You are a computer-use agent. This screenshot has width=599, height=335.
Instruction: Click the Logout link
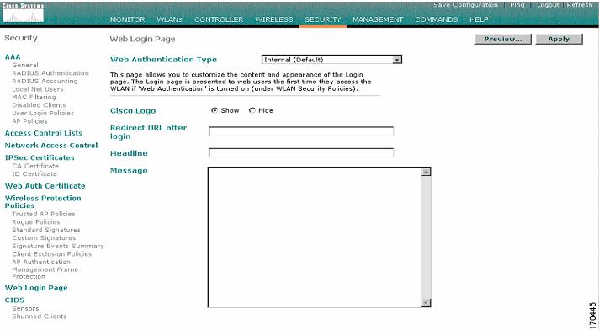click(x=548, y=5)
